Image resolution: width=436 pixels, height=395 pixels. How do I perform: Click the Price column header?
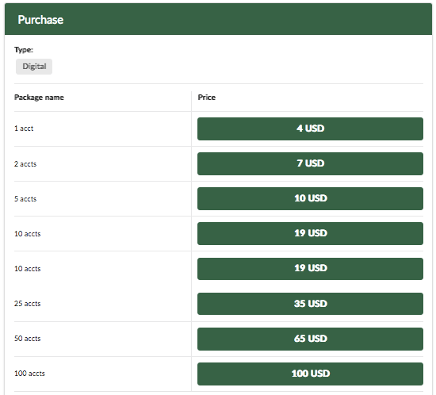point(207,98)
